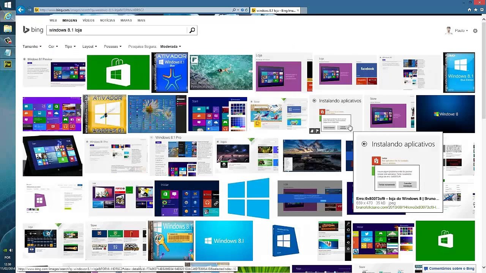Open the Pesquisa Segura Moderada dropdown

click(x=170, y=47)
